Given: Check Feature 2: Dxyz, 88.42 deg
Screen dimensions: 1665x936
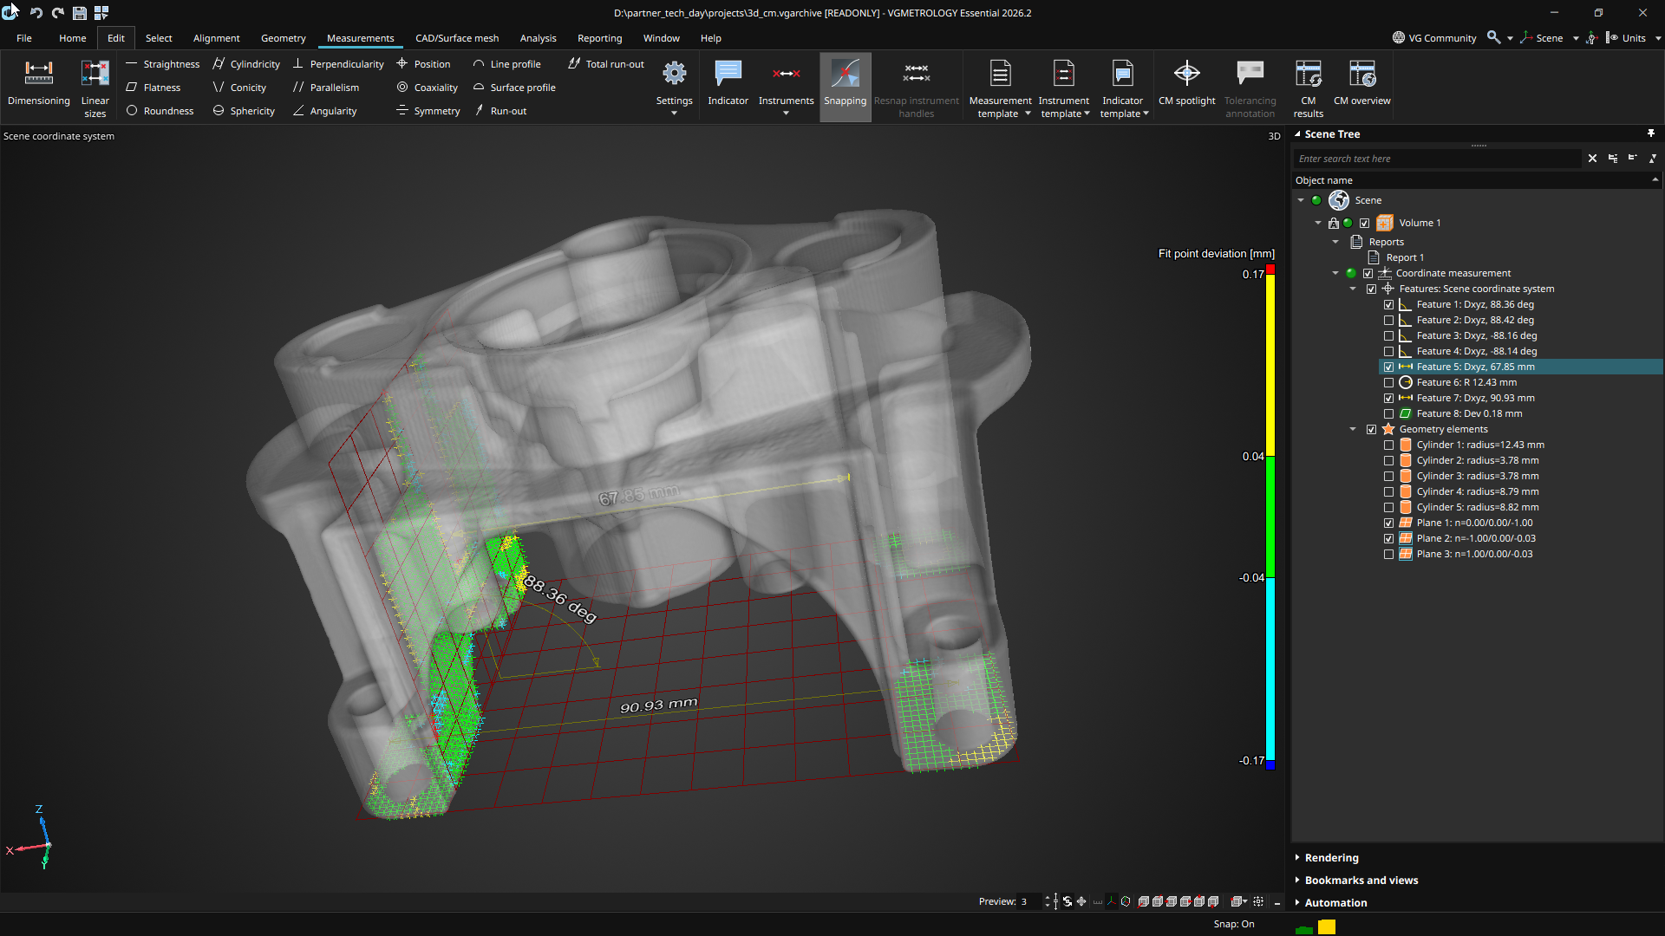Looking at the screenshot, I should click(x=1388, y=321).
